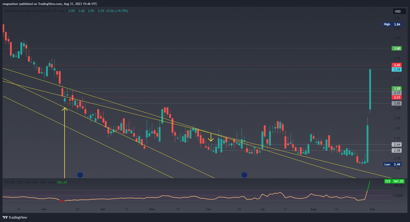The image size is (410, 222).
Task: Click the dividend D marker near March 20
Action: (x=80, y=175)
